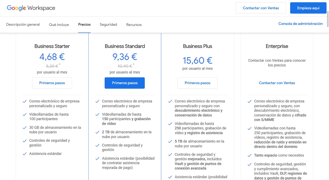329x180 pixels.
Task: Open the Consola de administración link
Action: 300,24
